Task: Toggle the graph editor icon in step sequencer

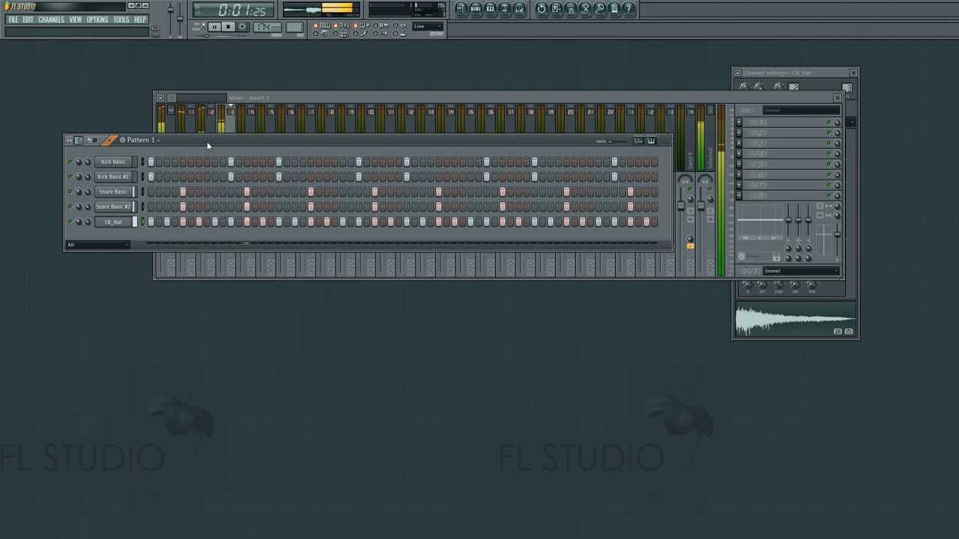Action: click(638, 141)
